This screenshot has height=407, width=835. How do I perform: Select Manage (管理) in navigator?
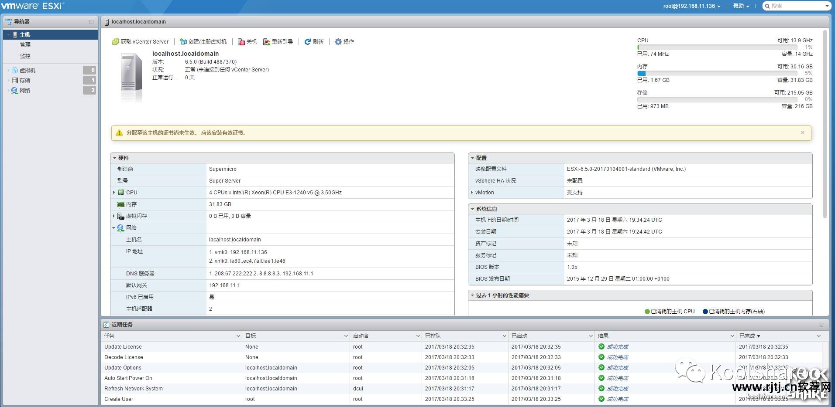pyautogui.click(x=25, y=45)
